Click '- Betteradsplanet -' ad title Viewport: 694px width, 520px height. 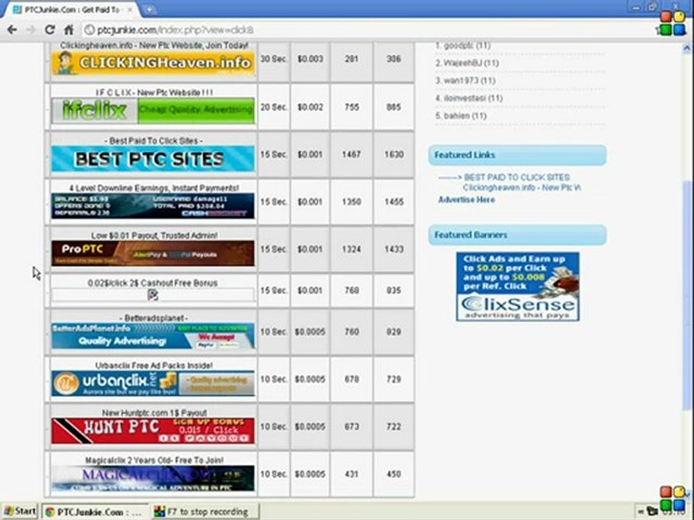(153, 318)
